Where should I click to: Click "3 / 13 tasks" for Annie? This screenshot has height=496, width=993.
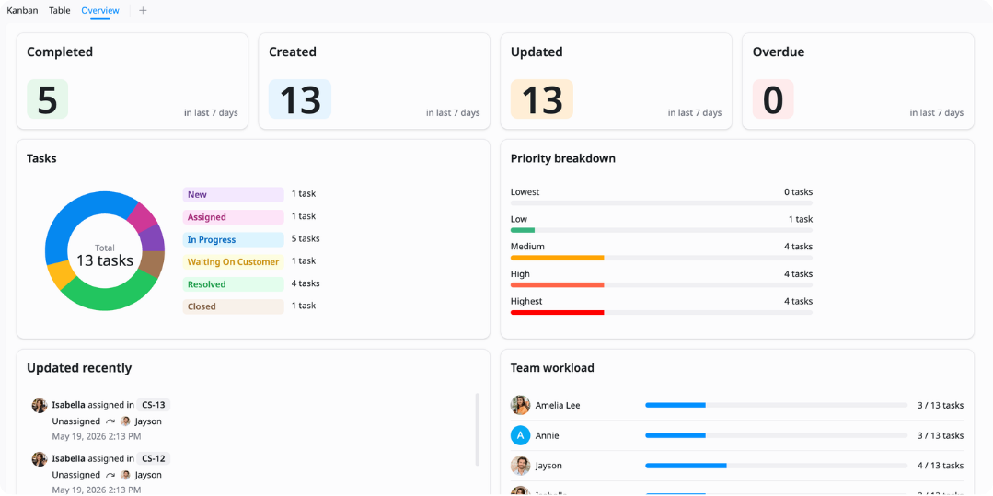941,436
